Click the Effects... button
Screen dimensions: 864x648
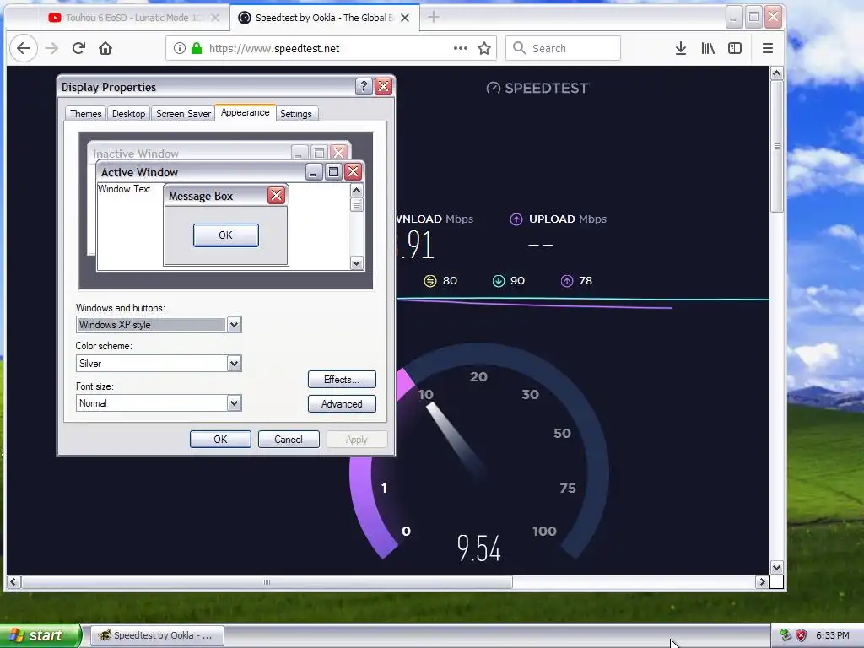[342, 380]
